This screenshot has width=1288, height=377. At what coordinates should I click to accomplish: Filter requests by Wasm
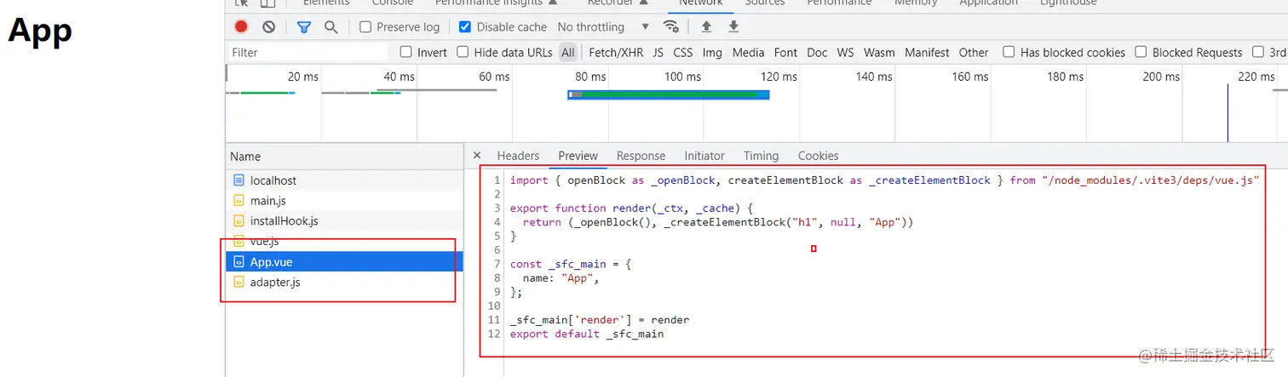click(x=879, y=52)
